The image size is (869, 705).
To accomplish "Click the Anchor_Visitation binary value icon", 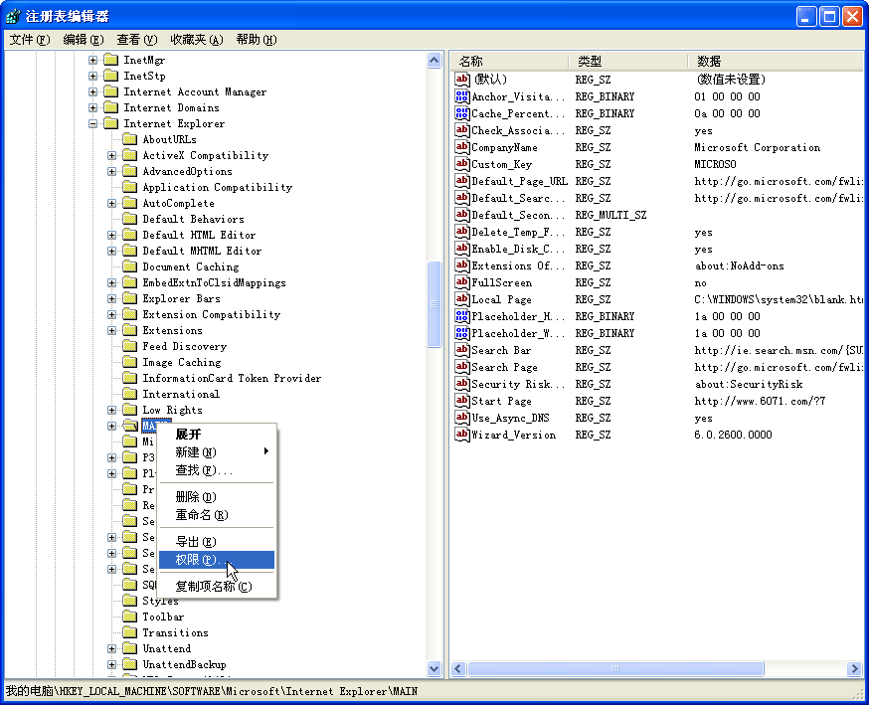I will click(x=461, y=96).
